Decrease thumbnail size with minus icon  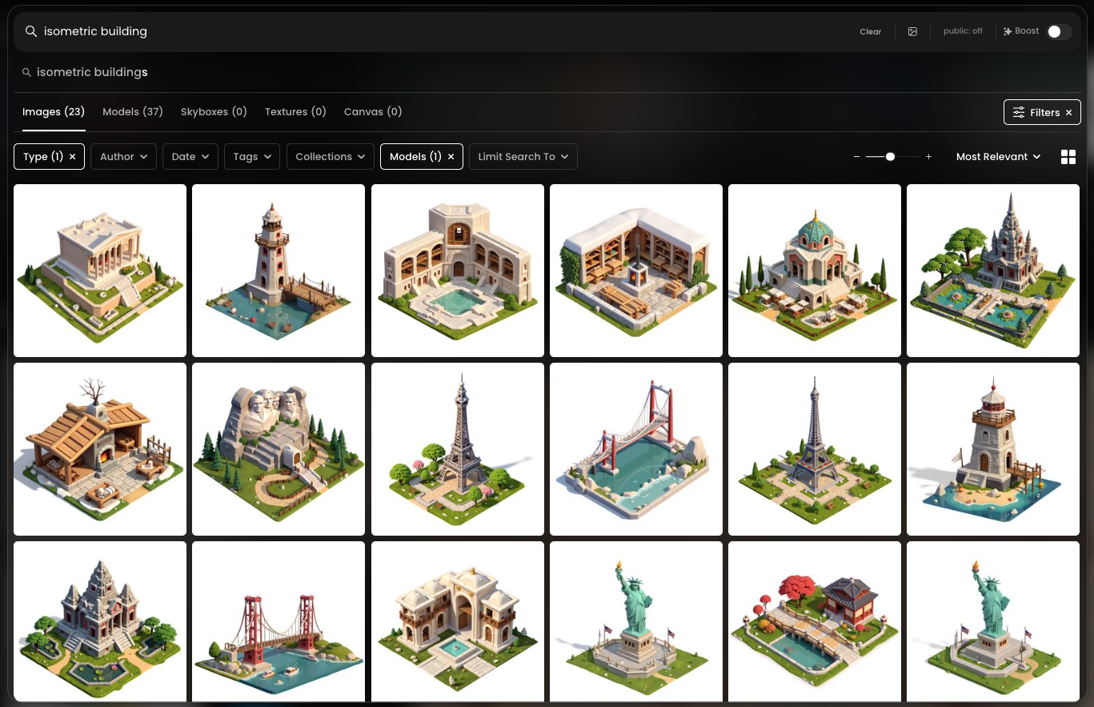857,157
